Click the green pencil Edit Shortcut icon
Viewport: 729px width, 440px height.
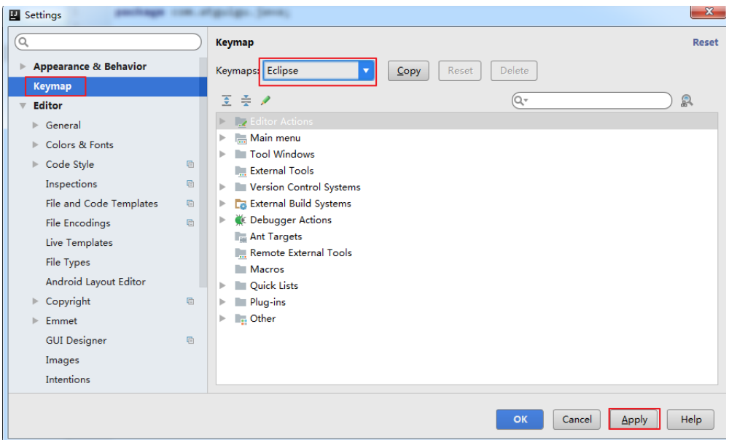click(265, 100)
